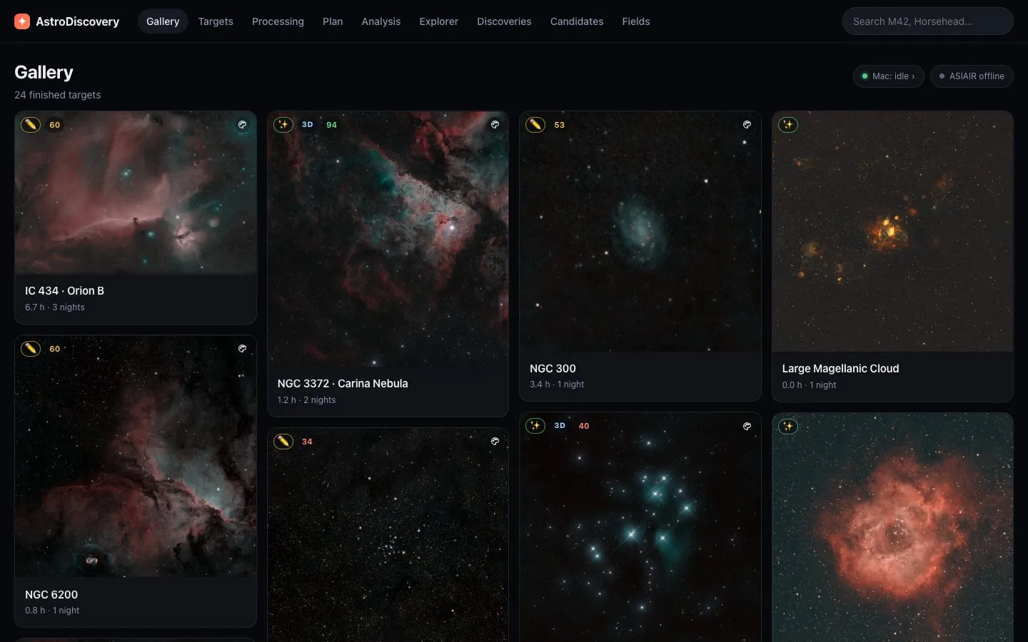Open palette icon on IC 434 card

coord(242,125)
